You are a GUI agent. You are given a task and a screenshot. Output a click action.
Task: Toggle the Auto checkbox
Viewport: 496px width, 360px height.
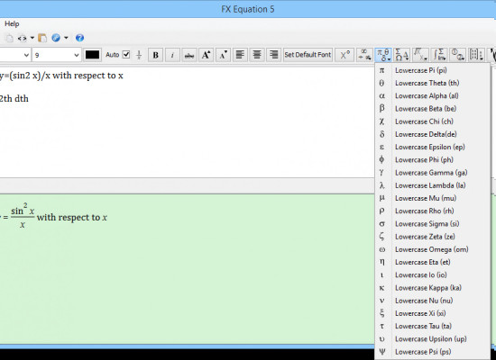coord(126,55)
